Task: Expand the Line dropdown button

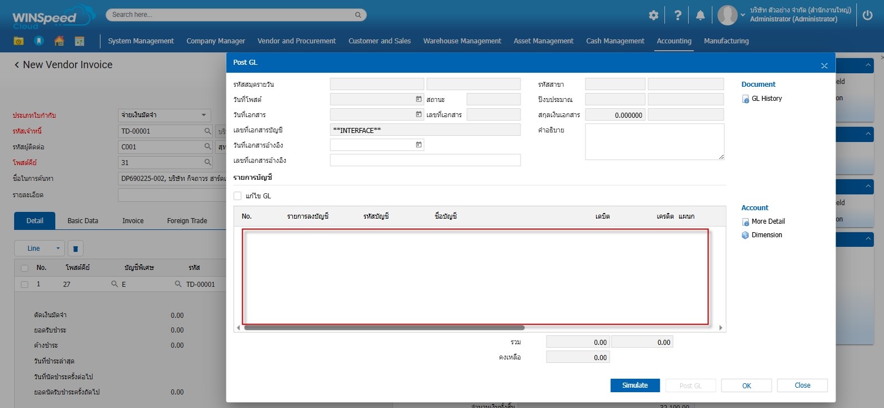Action: tap(58, 249)
